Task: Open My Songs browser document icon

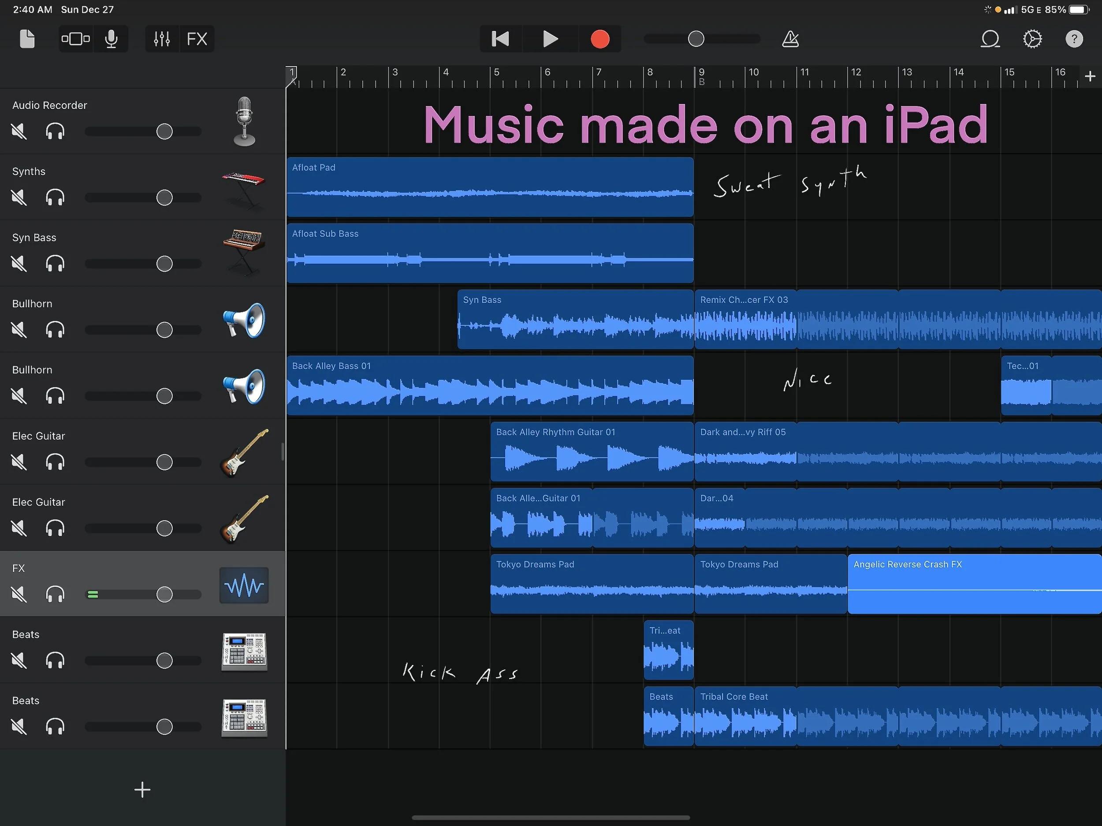Action: [x=27, y=39]
